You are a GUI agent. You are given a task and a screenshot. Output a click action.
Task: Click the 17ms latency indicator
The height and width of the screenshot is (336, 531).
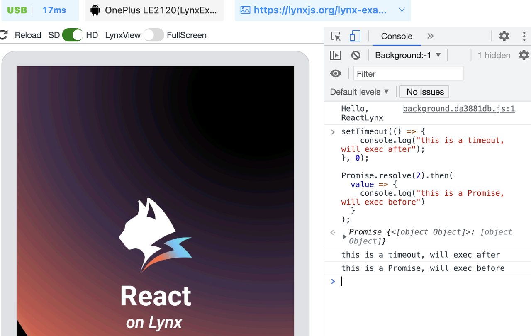pyautogui.click(x=54, y=10)
